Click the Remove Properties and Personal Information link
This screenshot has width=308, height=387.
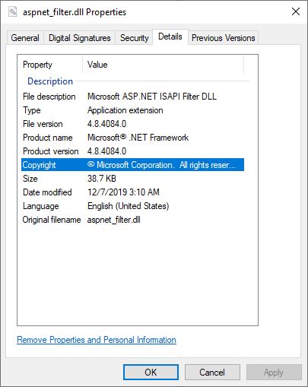coord(97,340)
